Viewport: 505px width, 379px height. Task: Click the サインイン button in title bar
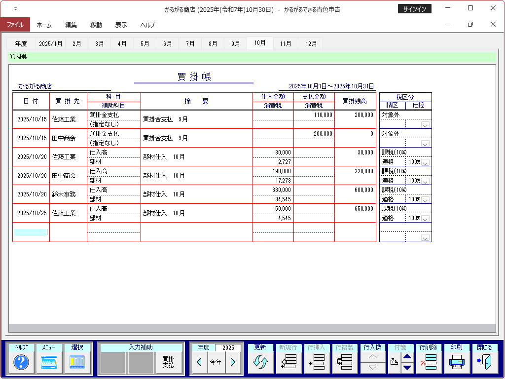coord(414,9)
